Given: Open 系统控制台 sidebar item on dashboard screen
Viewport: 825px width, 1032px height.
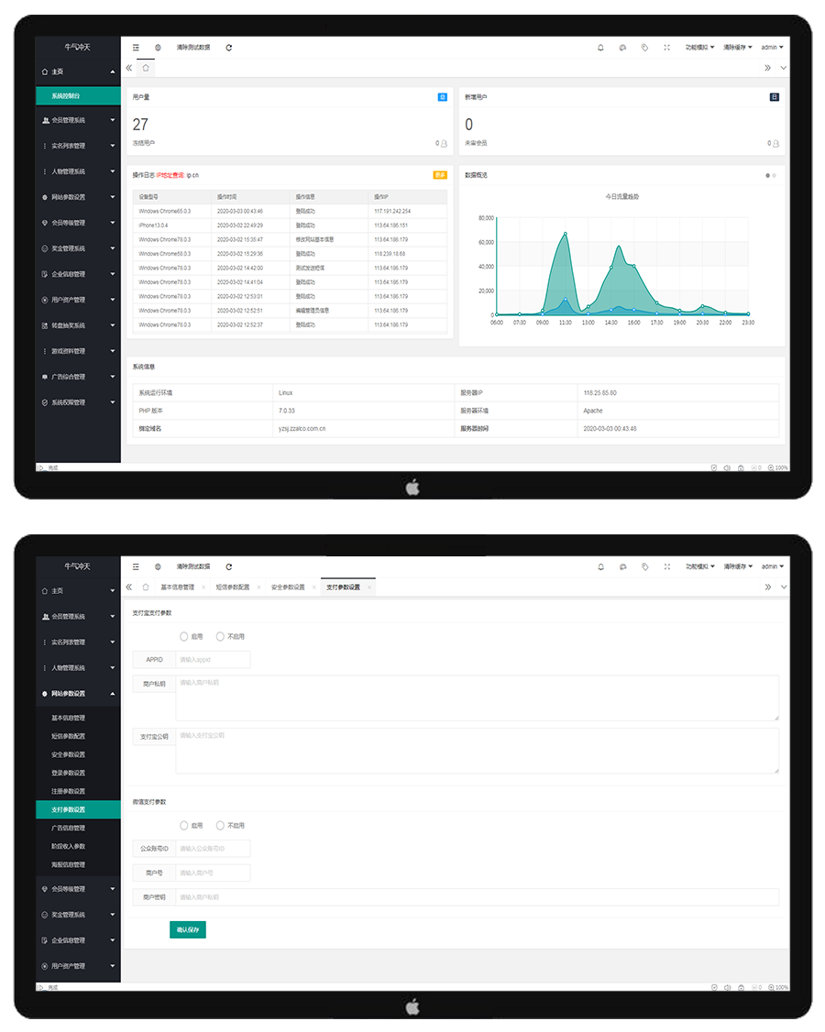Looking at the screenshot, I should click(78, 96).
